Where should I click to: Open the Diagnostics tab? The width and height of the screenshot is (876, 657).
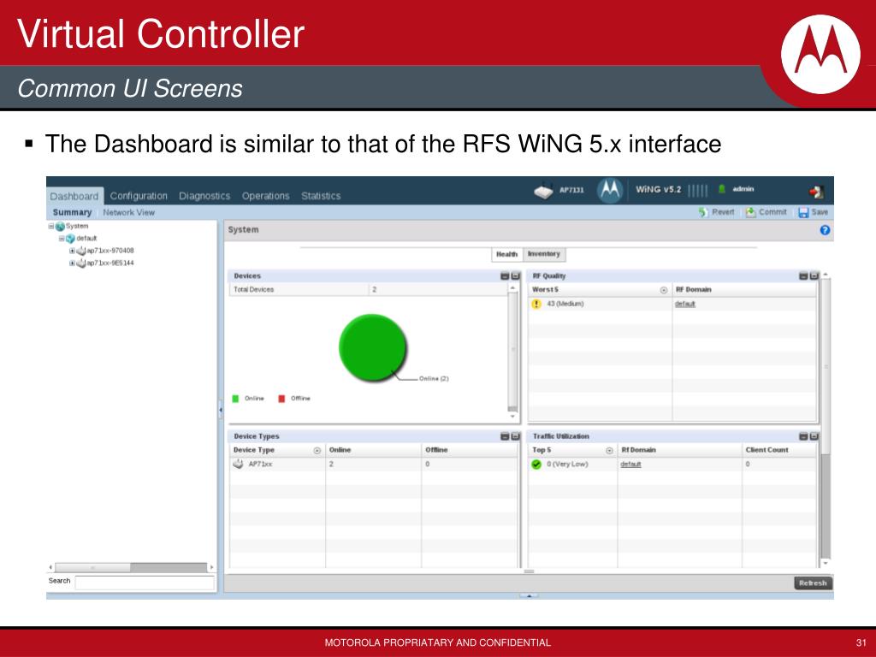coord(204,196)
